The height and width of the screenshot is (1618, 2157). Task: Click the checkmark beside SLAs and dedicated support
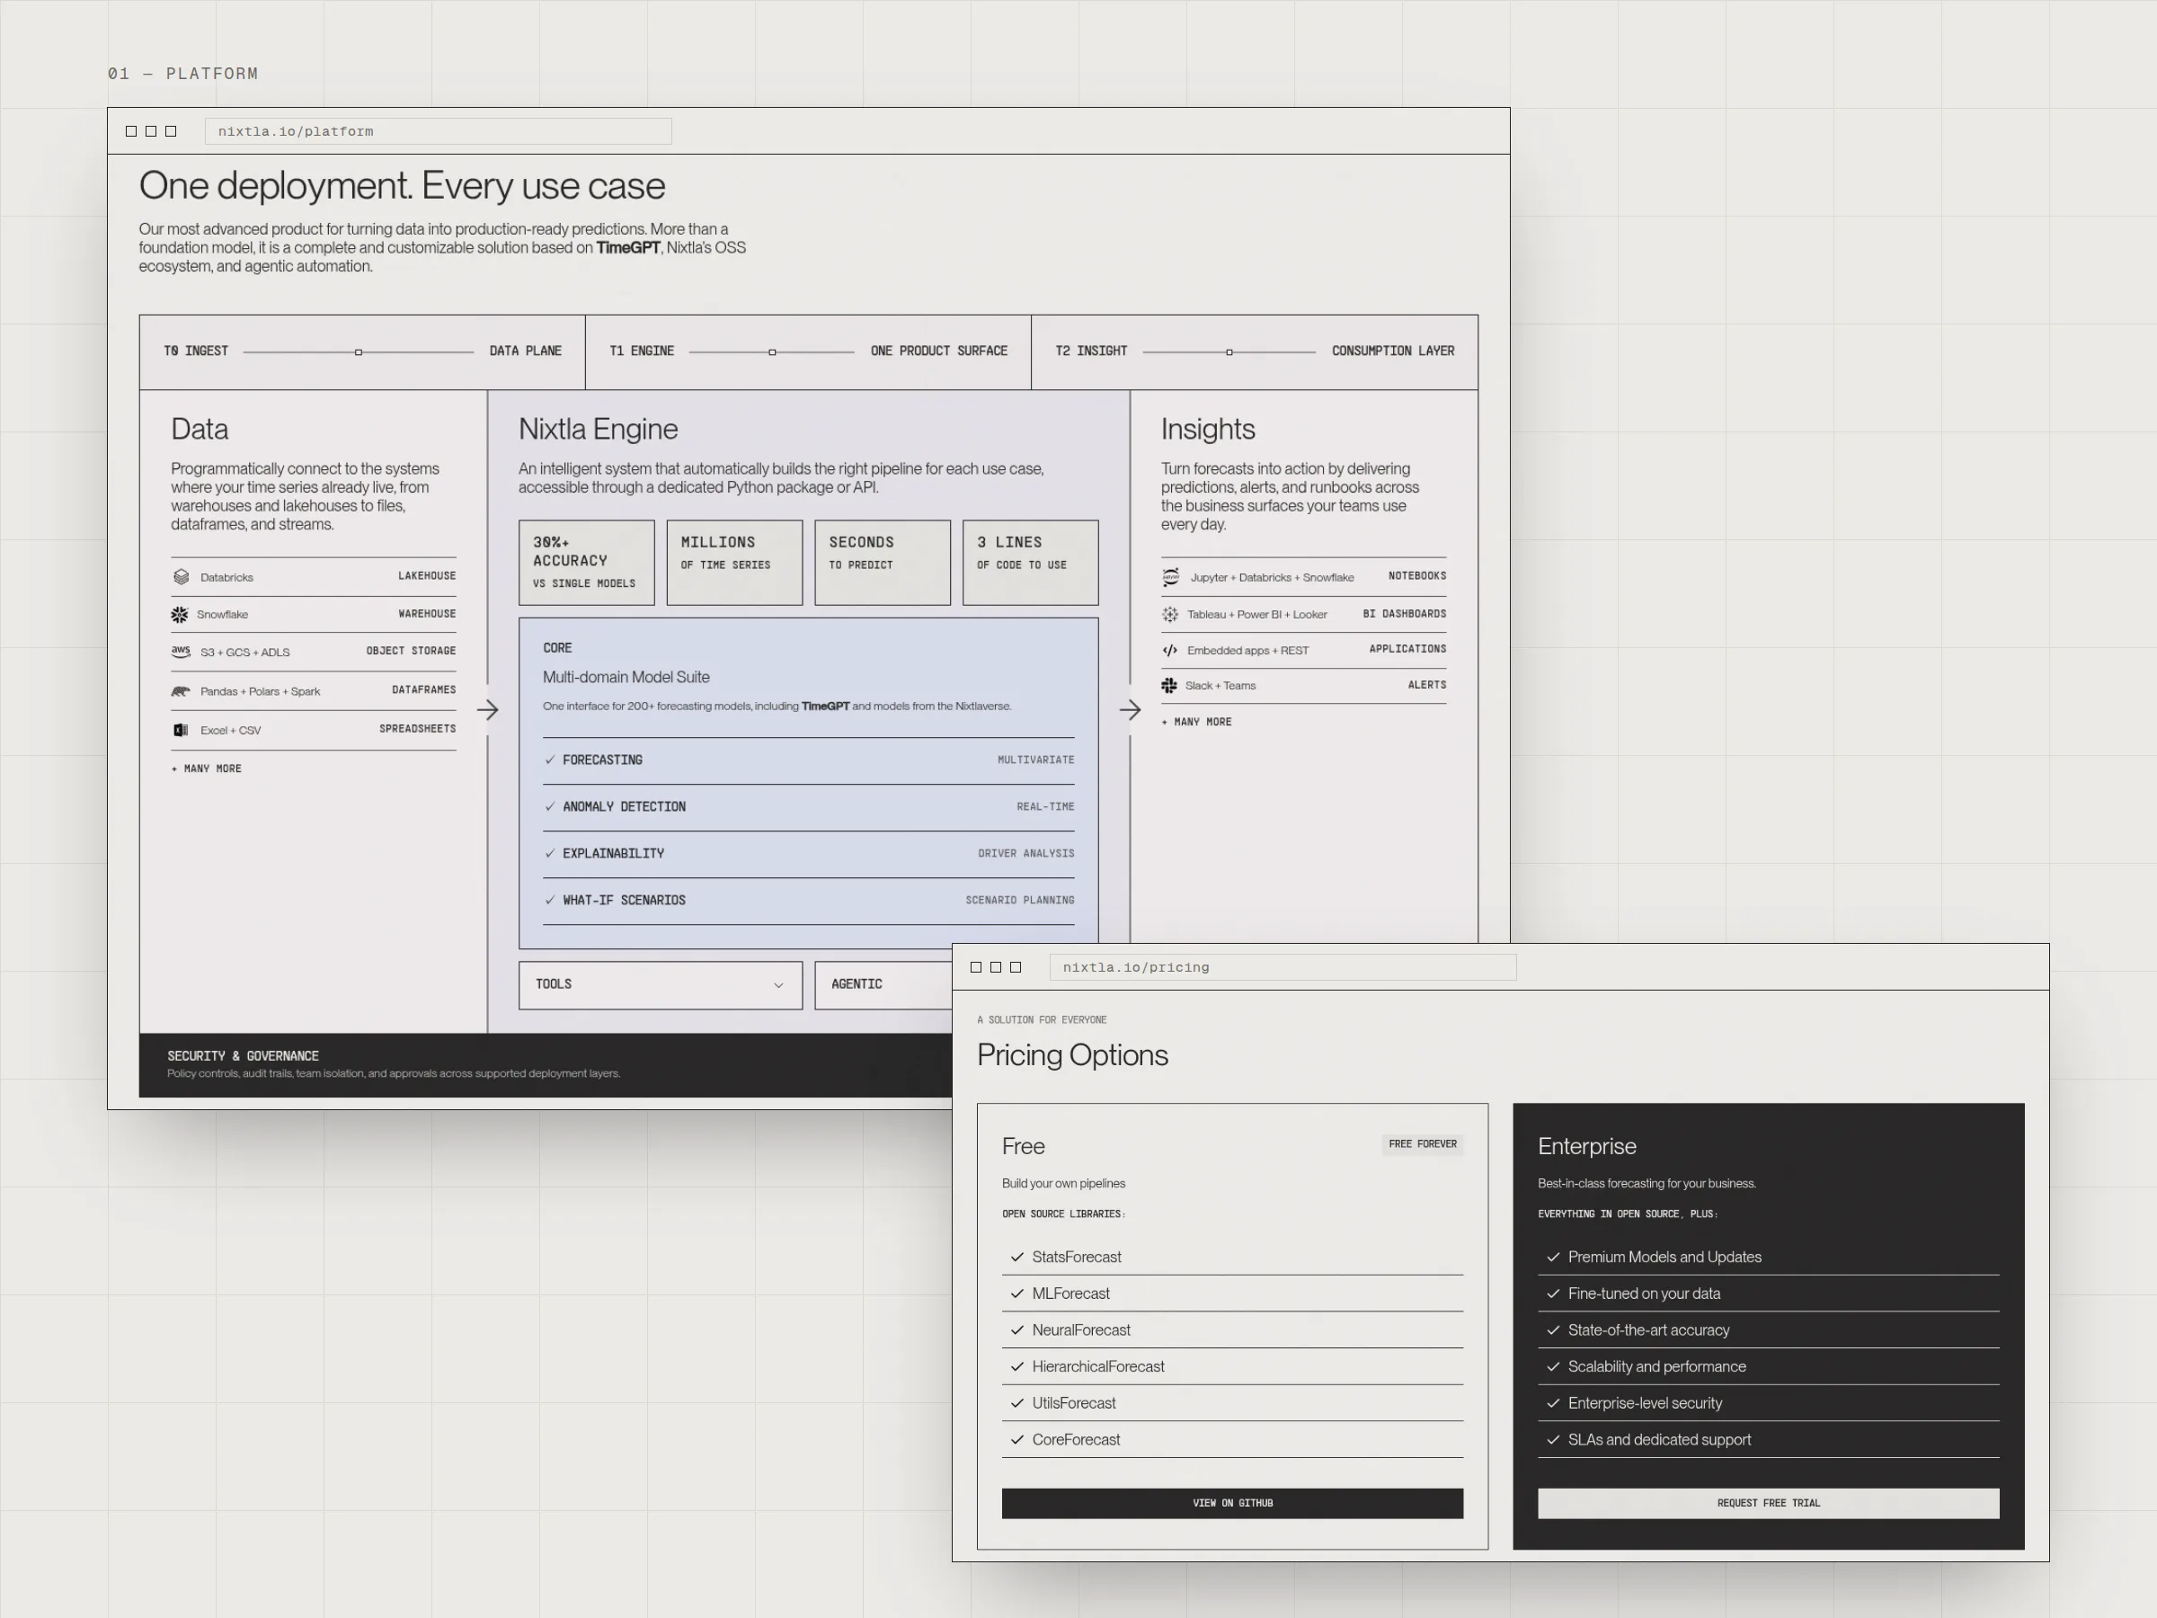(x=1553, y=1439)
